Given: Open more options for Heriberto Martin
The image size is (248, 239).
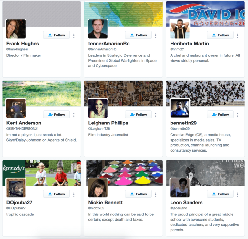Looking at the screenshot, I should [x=238, y=35].
